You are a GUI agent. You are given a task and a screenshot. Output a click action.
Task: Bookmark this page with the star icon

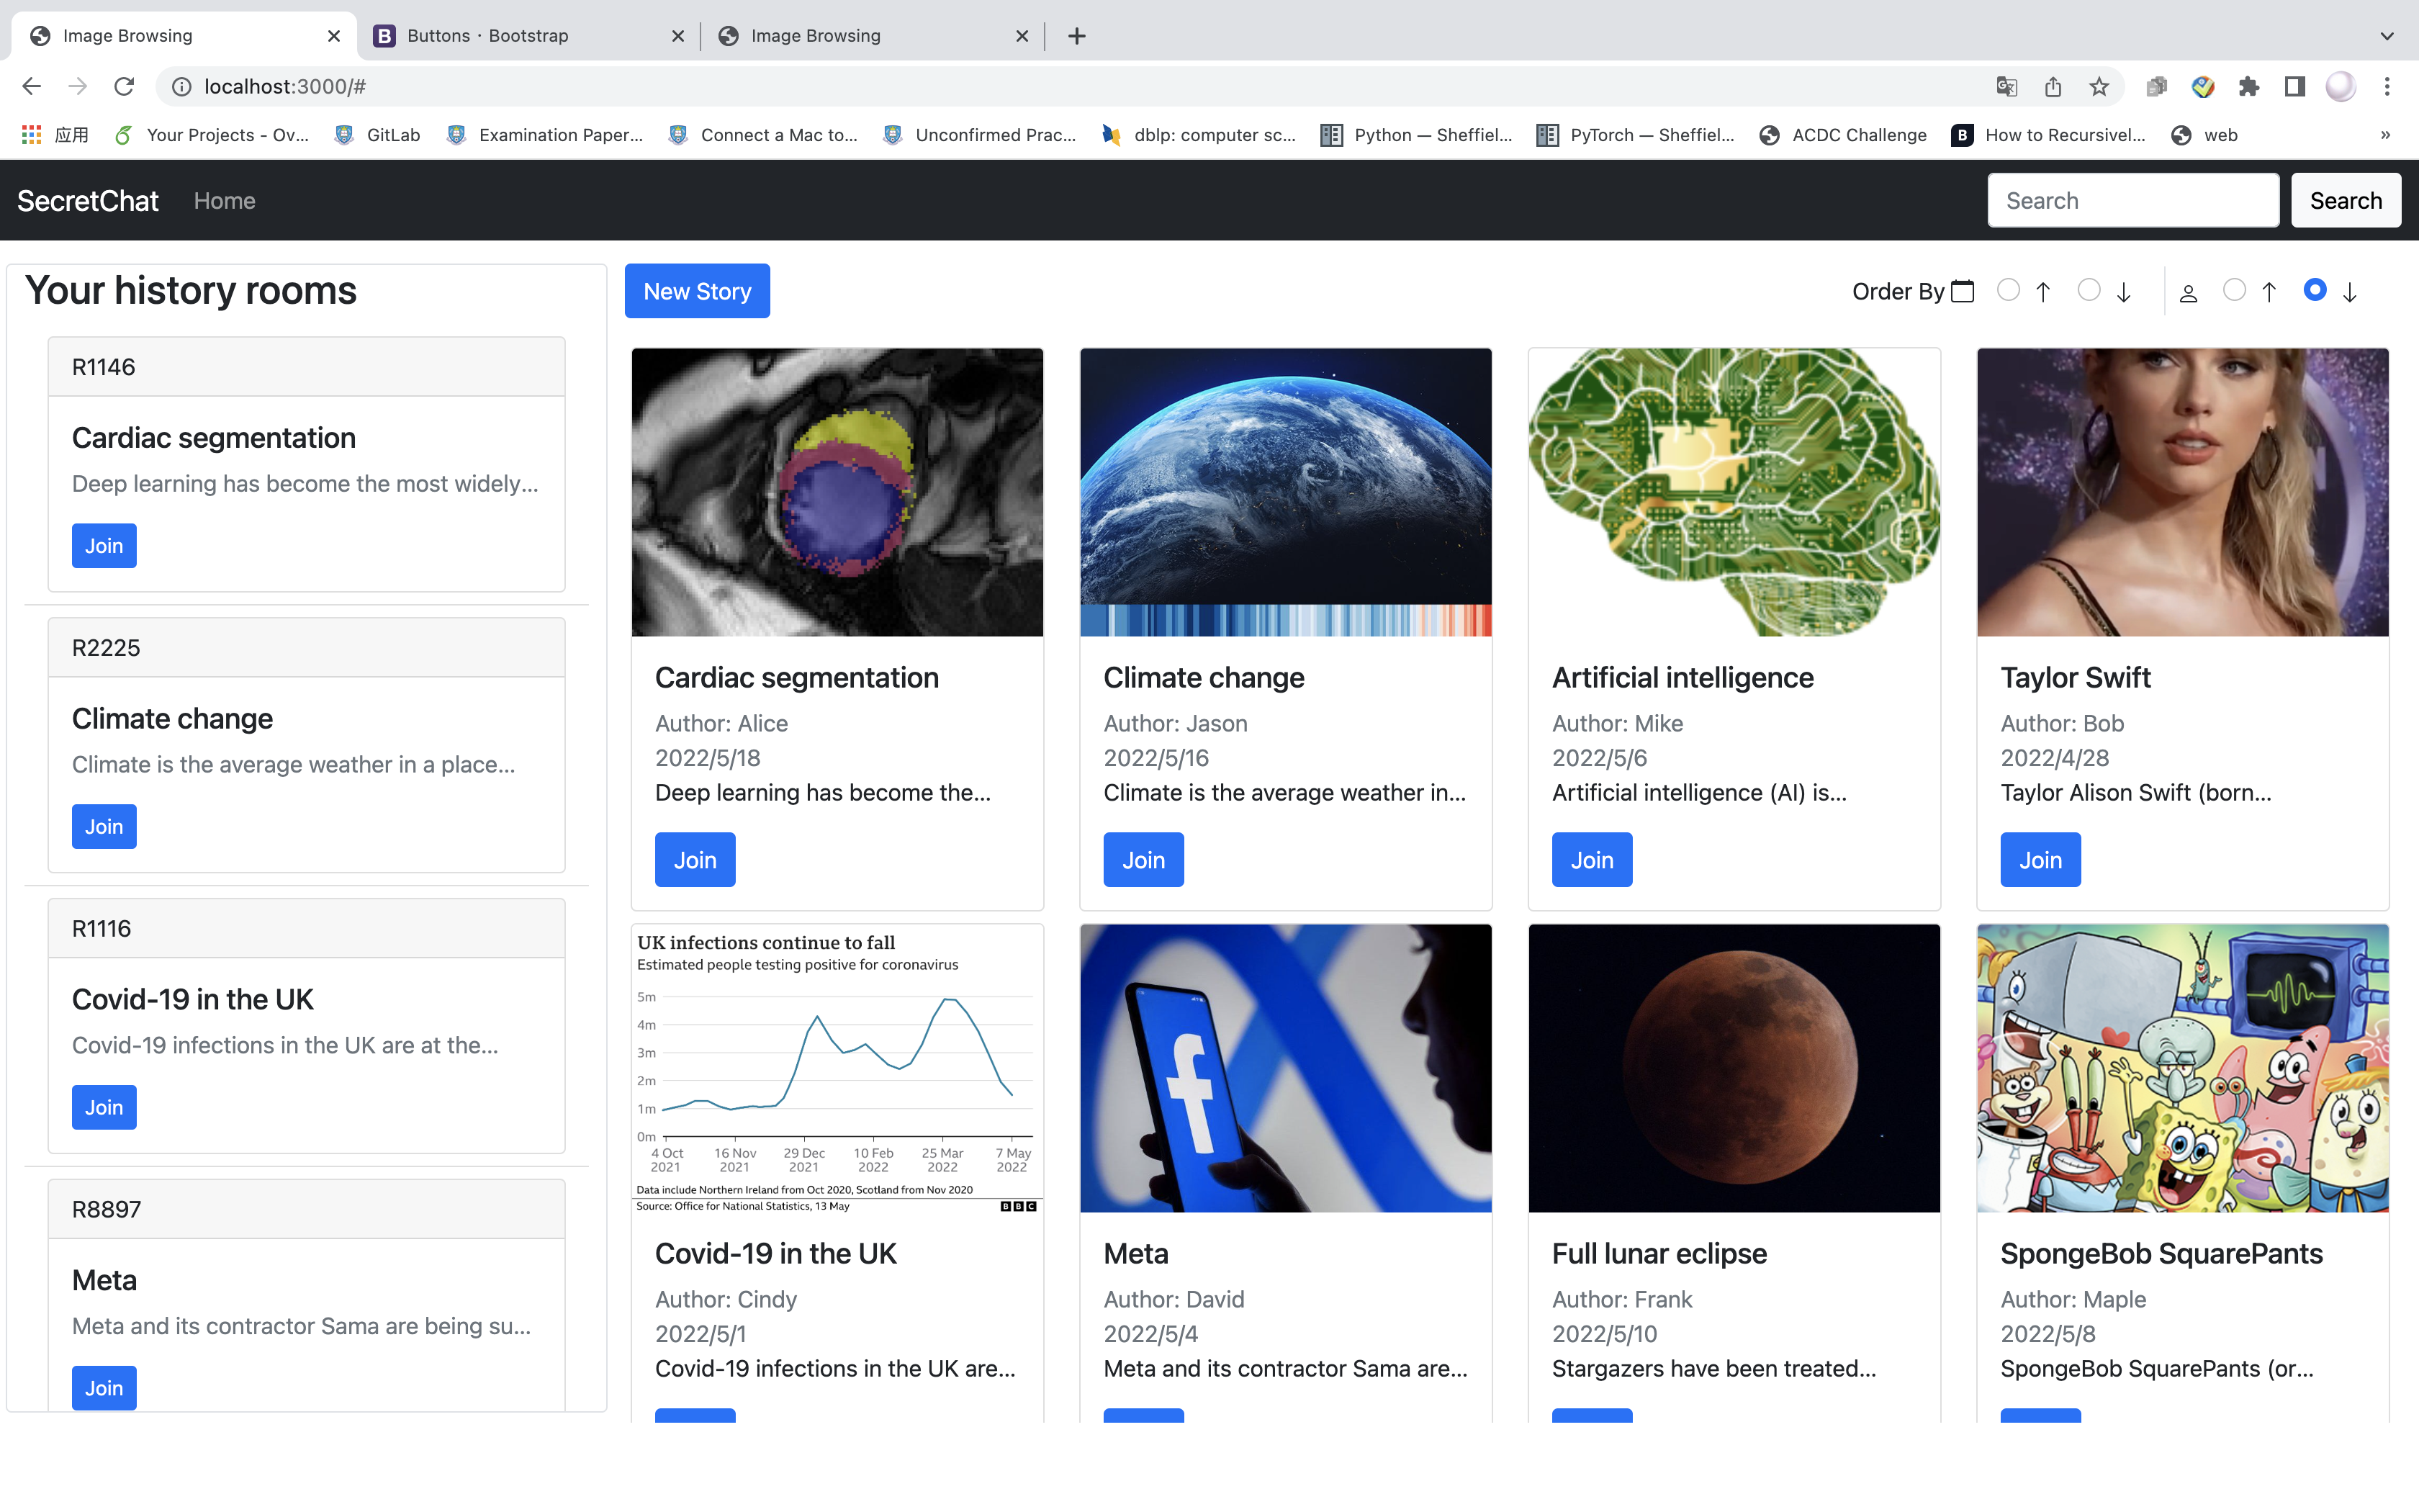[2099, 87]
